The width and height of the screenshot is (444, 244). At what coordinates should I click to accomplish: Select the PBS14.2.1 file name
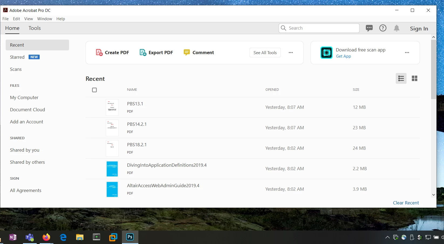[137, 124]
